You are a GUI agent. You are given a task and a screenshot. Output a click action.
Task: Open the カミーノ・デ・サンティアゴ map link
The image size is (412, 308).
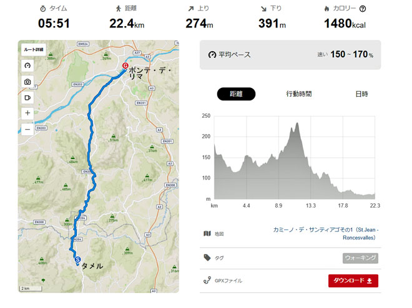coord(326,233)
